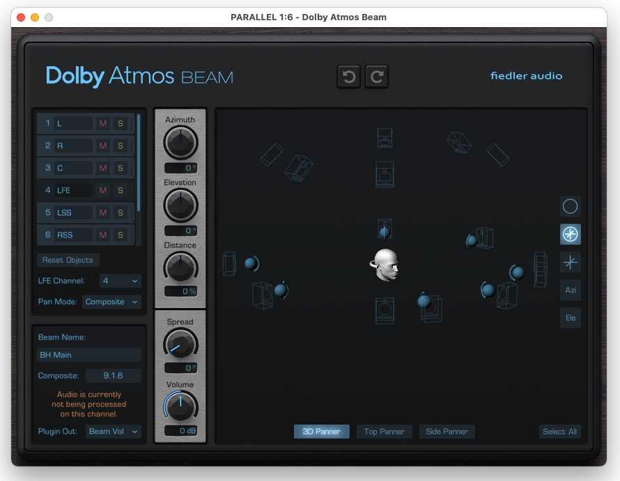The height and width of the screenshot is (481, 620).
Task: Select the channel 3 name field 'C'
Action: [74, 168]
